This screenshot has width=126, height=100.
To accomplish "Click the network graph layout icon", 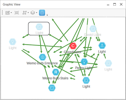I will (x=24, y=13).
